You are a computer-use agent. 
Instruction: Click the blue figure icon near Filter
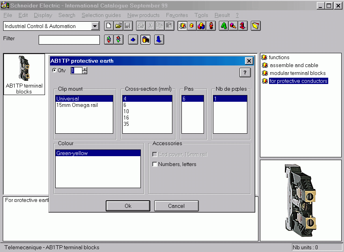coord(159,40)
